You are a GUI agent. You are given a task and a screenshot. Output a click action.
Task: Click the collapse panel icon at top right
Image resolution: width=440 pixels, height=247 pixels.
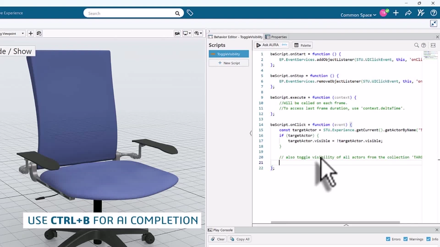434,23
